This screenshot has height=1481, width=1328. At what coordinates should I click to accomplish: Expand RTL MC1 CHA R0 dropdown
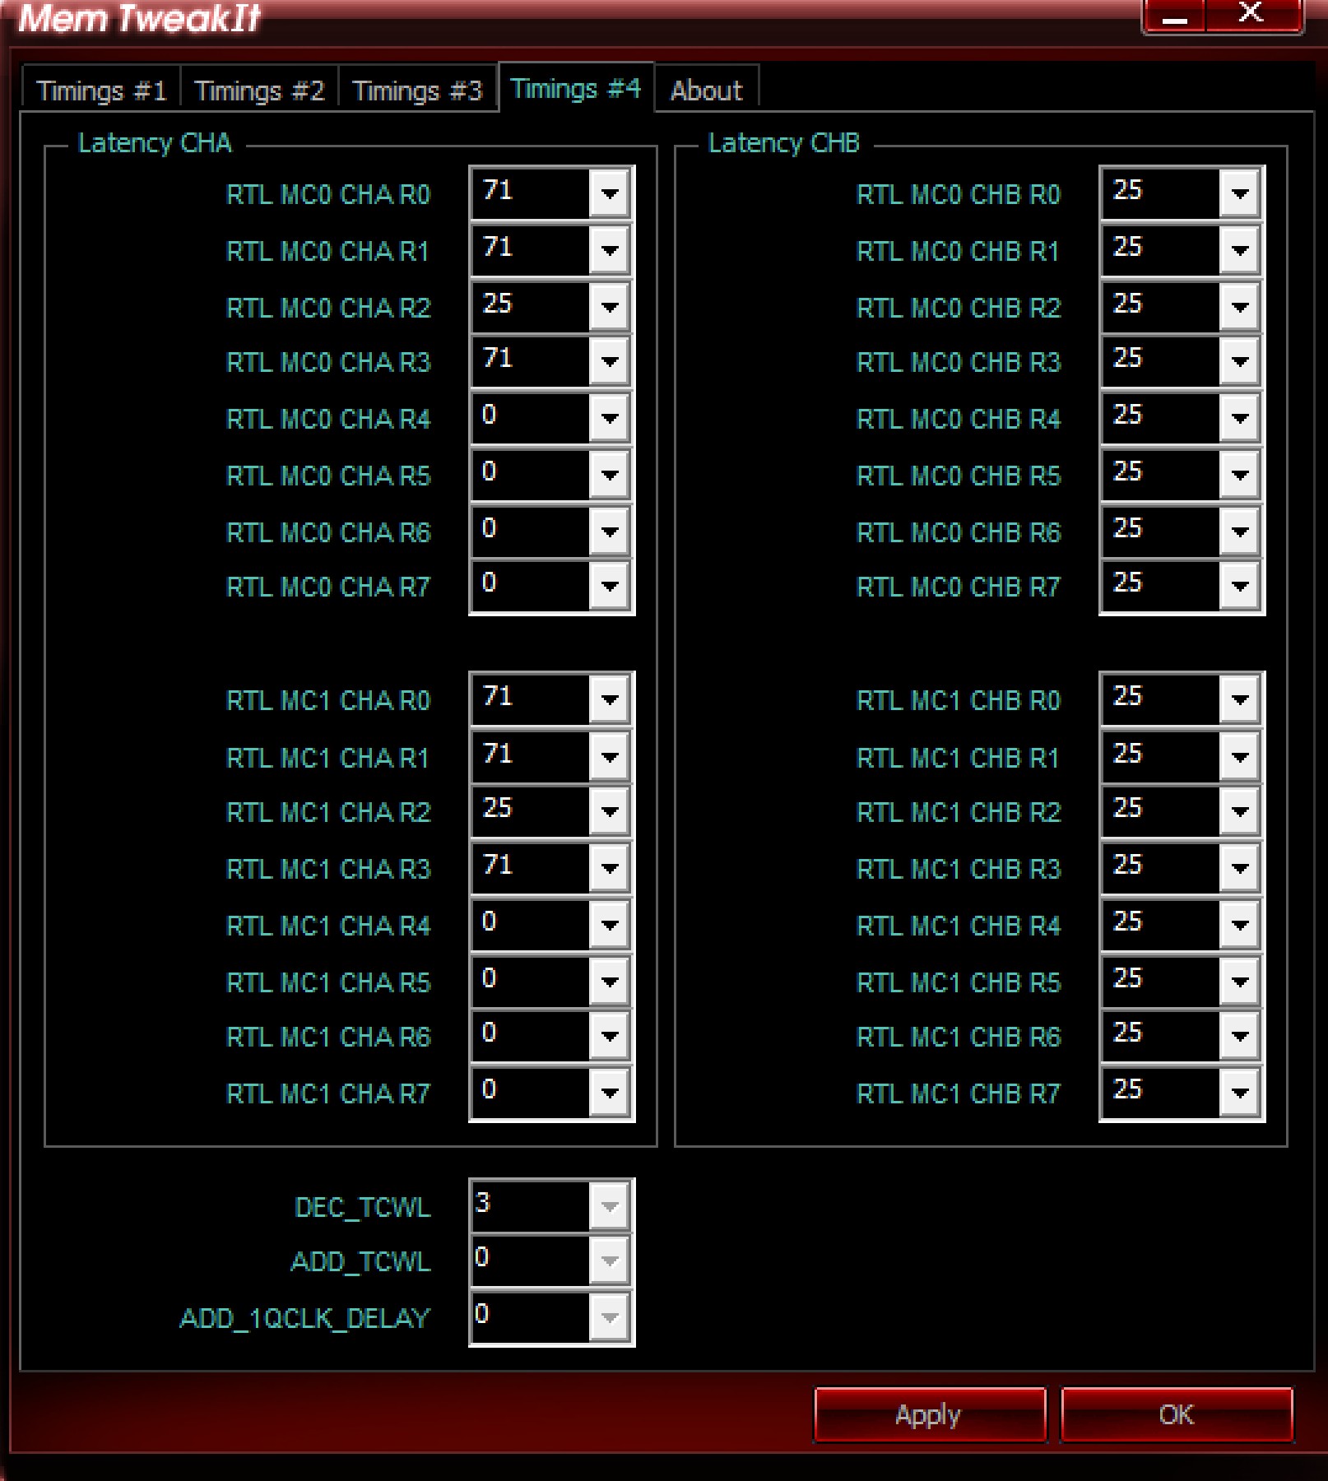(x=609, y=700)
